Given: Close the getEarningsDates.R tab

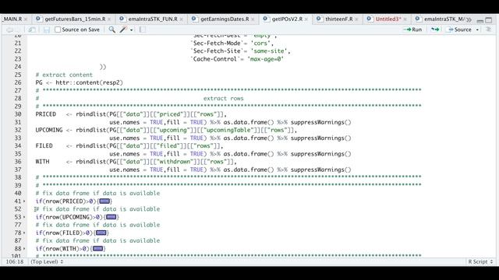Looking at the screenshot, I should (253, 19).
